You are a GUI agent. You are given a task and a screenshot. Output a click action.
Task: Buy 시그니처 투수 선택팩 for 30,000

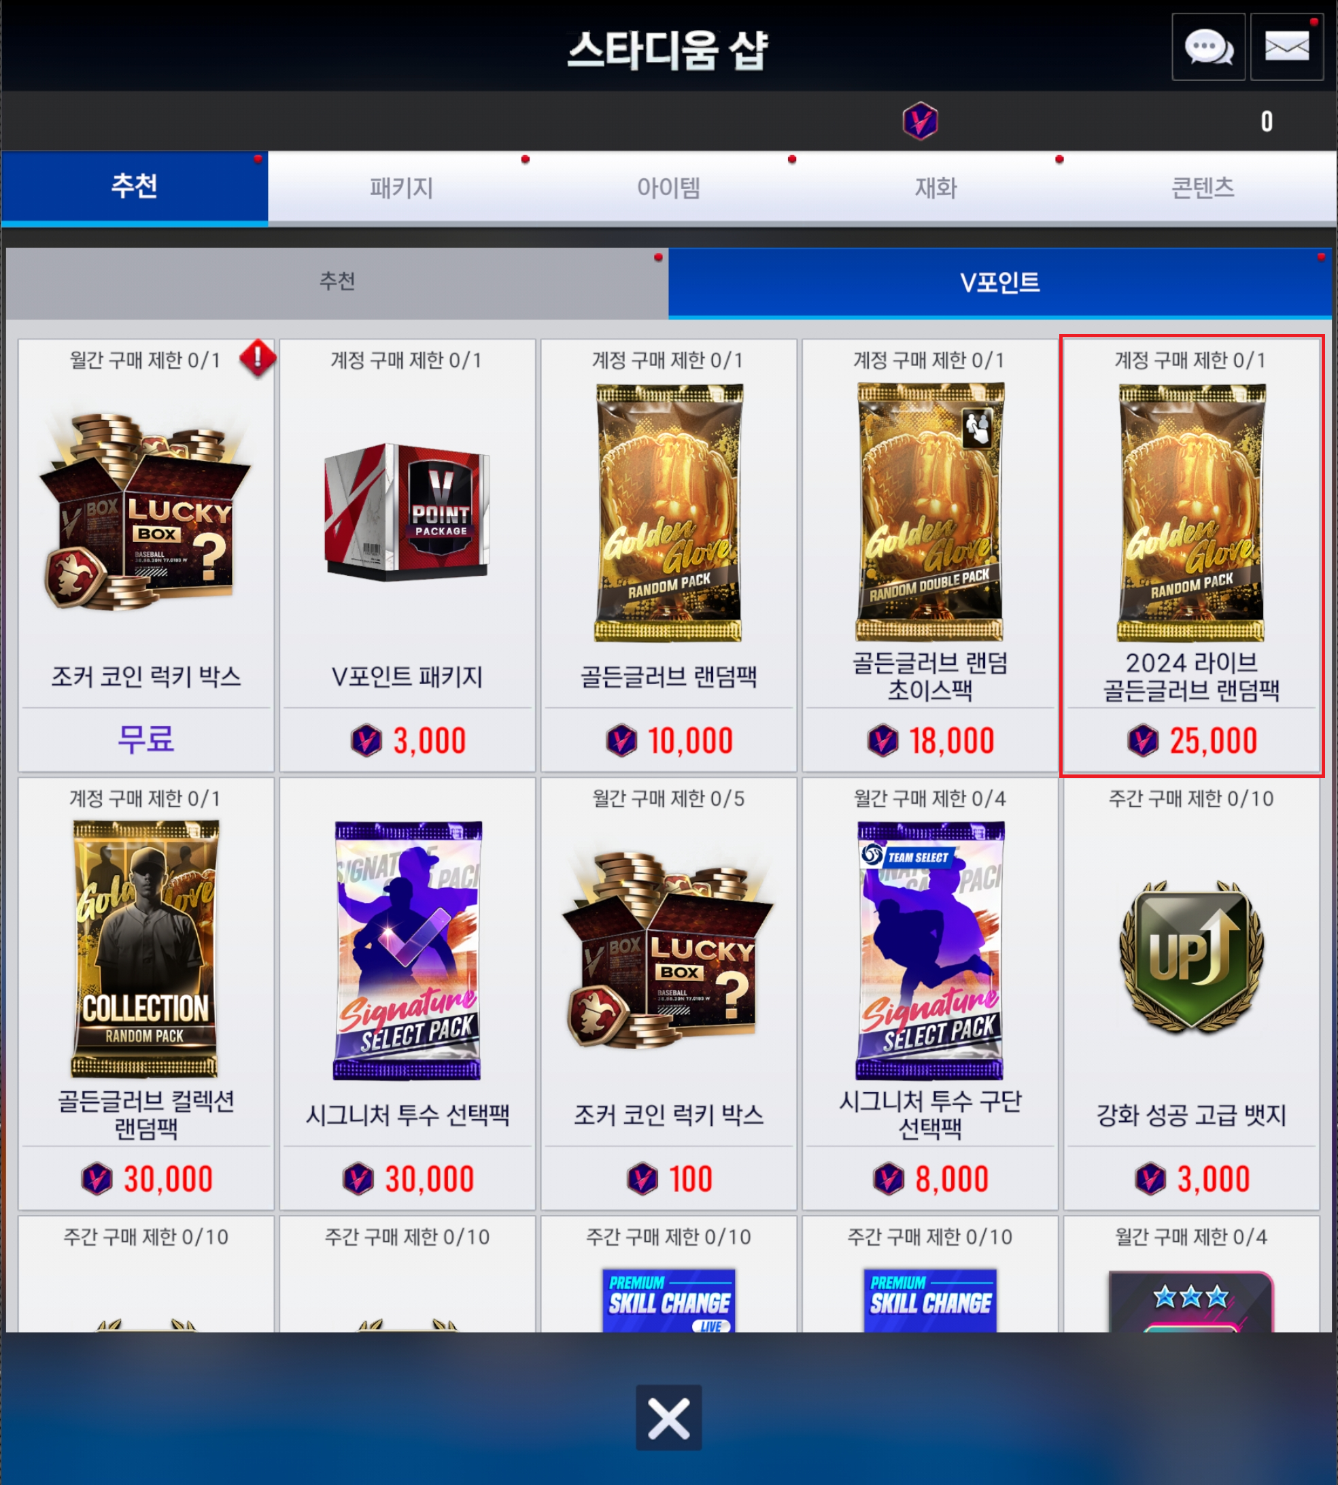(407, 1178)
